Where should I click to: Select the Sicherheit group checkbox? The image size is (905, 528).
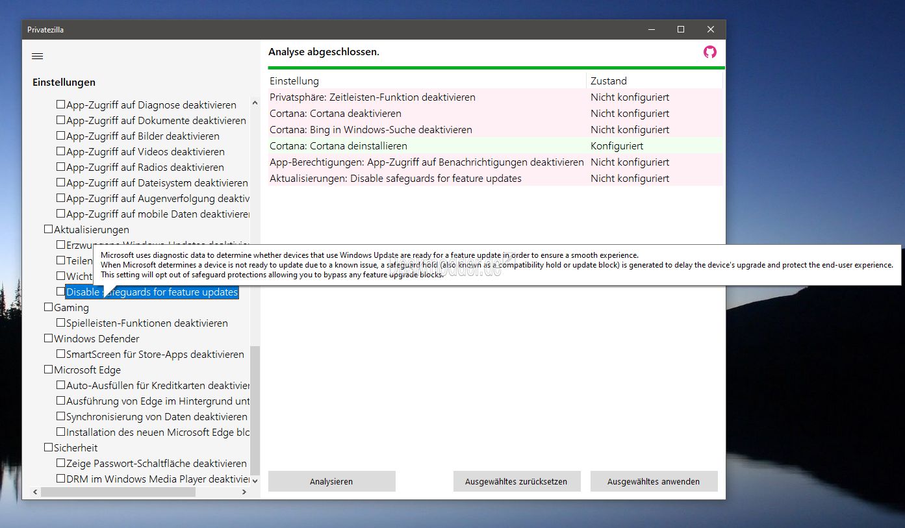point(48,447)
